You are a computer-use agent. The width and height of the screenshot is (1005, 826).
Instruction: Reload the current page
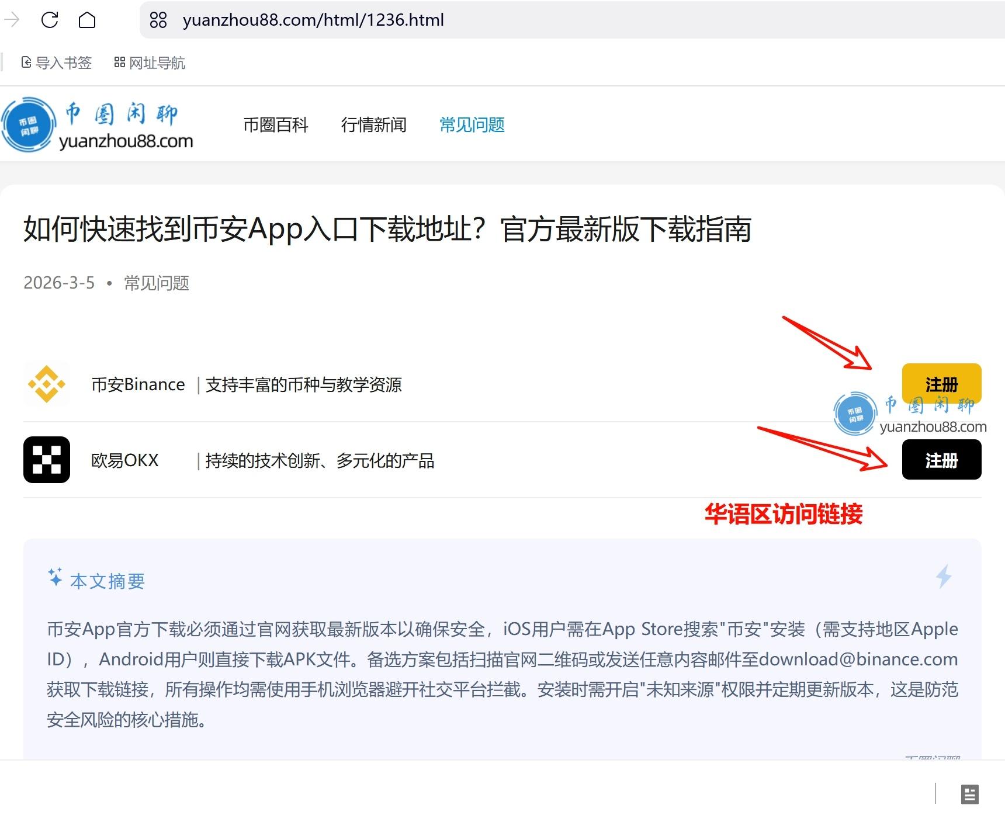tap(50, 20)
